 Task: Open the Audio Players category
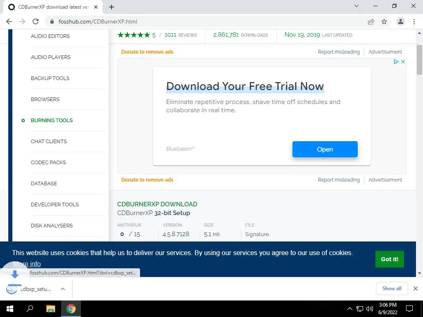50,57
